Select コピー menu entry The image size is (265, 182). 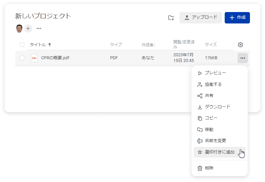220,118
